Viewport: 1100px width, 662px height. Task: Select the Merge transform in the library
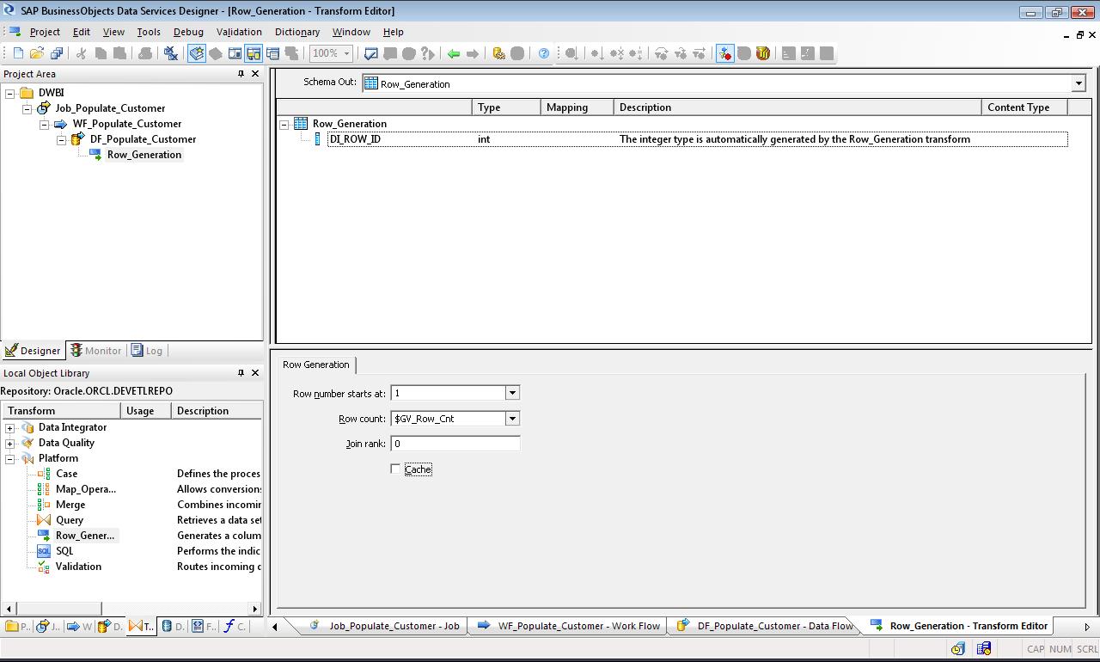coord(70,505)
